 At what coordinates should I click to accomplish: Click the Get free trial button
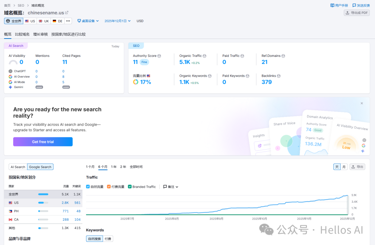pos(43,142)
